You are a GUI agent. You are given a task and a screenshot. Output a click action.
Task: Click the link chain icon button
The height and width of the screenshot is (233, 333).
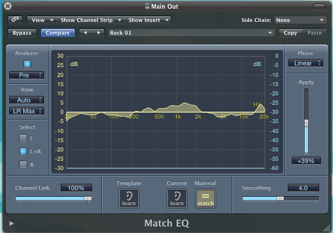coord(15,20)
